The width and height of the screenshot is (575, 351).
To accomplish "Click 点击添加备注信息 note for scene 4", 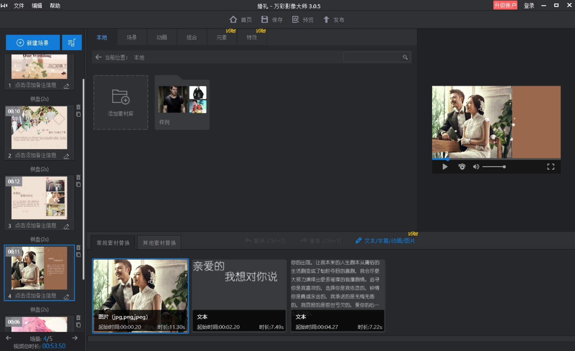I will pyautogui.click(x=36, y=296).
